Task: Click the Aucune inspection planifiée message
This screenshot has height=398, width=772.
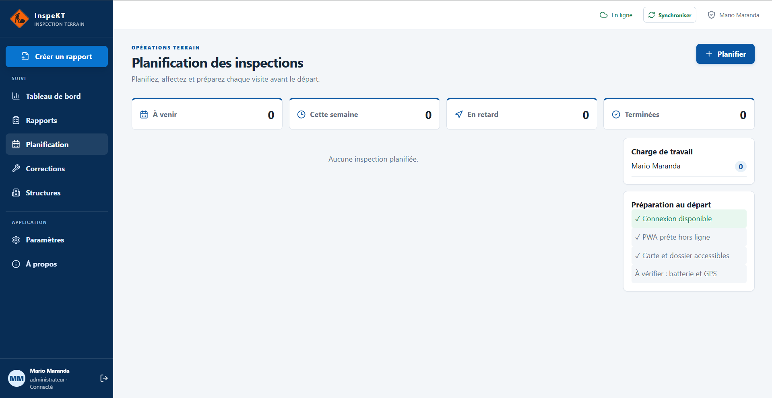Action: [373, 159]
